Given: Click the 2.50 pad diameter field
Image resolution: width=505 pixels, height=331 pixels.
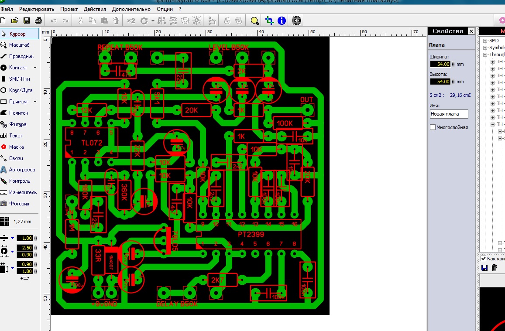Looking at the screenshot, I should pyautogui.click(x=25, y=248).
